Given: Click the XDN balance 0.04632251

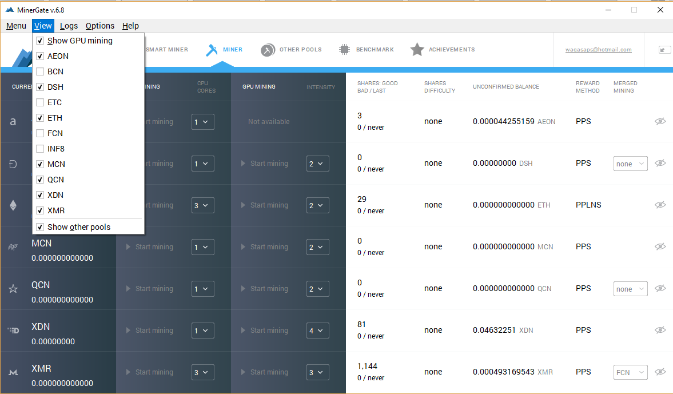Looking at the screenshot, I should coord(495,330).
